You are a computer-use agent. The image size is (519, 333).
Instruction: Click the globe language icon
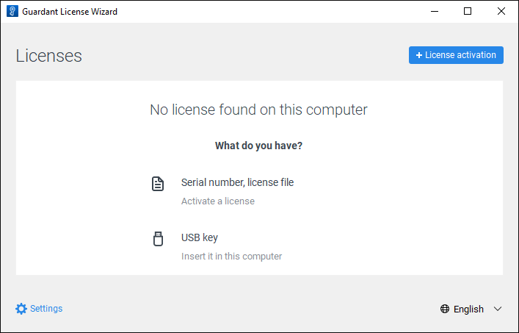pyautogui.click(x=445, y=309)
